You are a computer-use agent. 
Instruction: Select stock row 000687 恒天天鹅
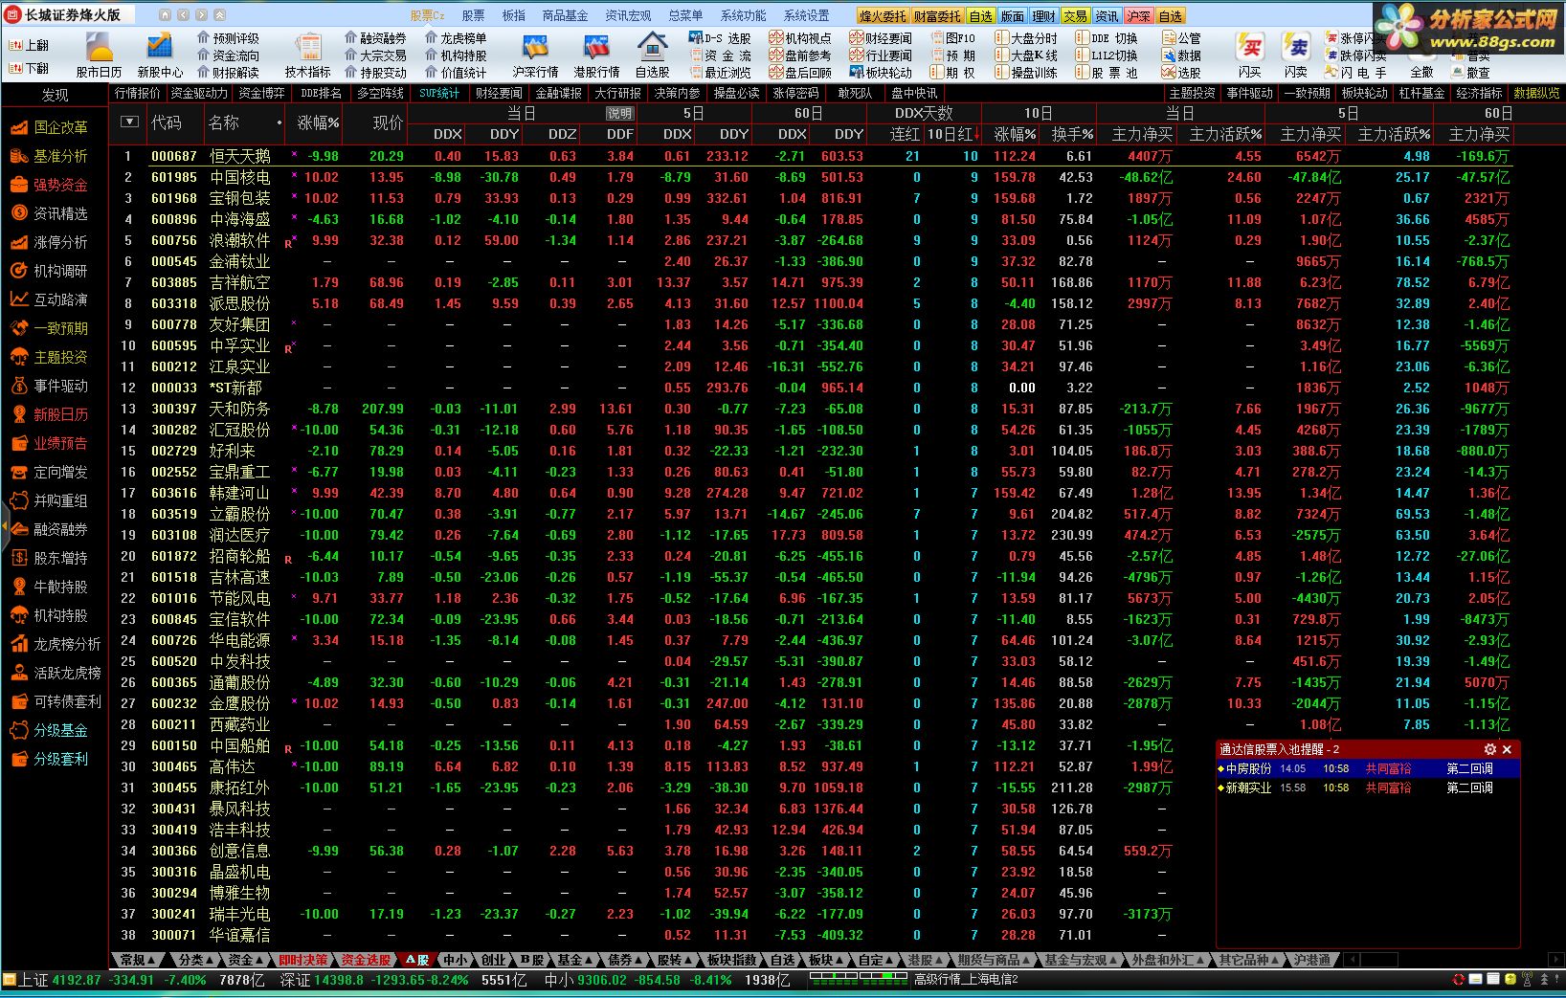coord(814,156)
